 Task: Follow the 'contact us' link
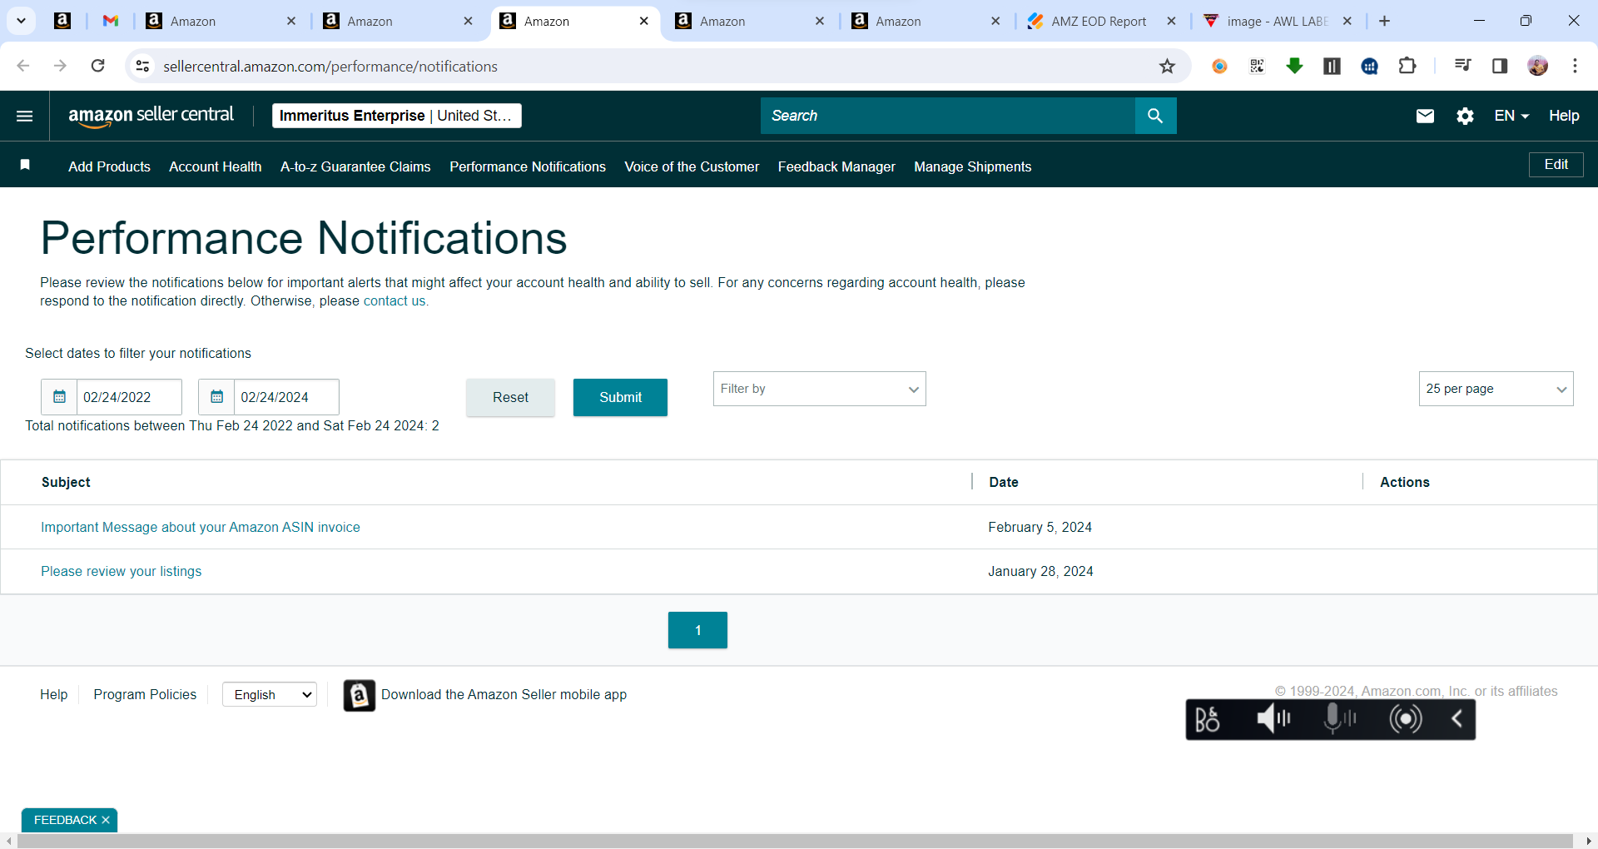click(x=395, y=301)
